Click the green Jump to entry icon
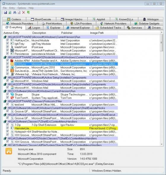This screenshot has width=166, height=175. (x=28, y=12)
